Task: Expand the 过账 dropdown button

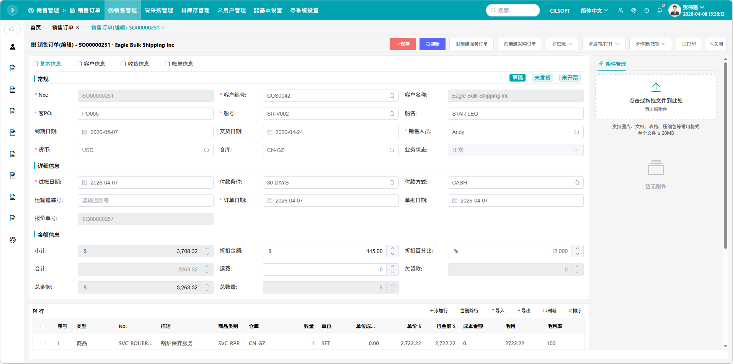Action: point(562,44)
